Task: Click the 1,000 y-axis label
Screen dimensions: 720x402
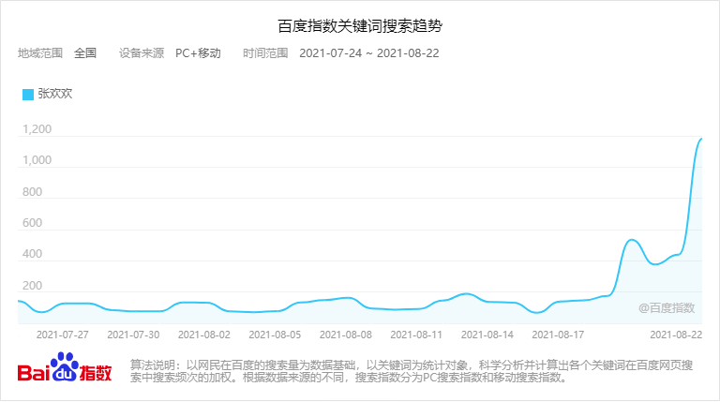Action: click(37, 160)
